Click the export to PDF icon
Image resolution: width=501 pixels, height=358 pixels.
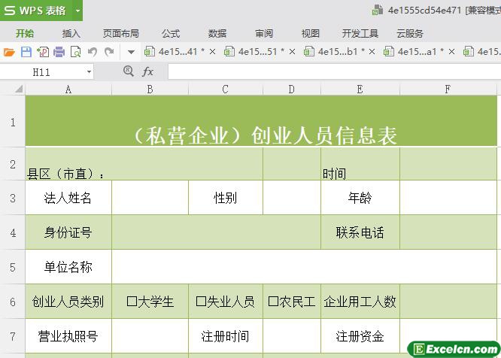[42, 52]
